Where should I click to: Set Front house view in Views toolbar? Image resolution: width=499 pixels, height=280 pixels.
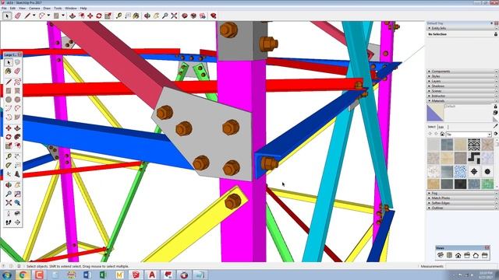[x=458, y=255]
